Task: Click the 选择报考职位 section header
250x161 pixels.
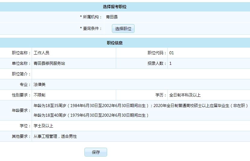Action: point(115,7)
